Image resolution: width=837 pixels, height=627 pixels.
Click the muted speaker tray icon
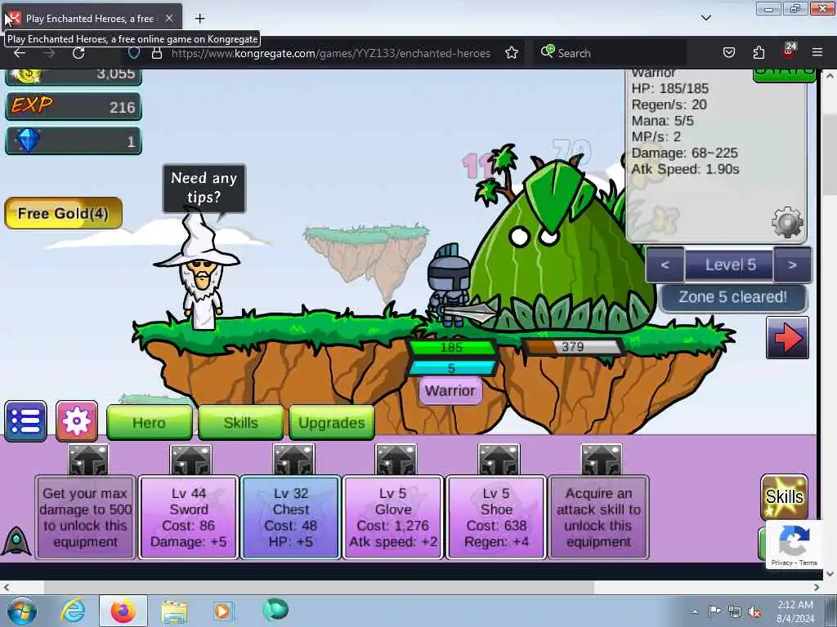754,612
